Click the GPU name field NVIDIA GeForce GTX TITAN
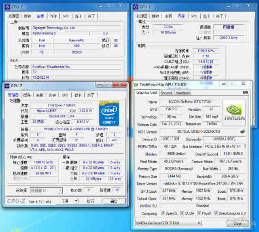 (x=190, y=102)
